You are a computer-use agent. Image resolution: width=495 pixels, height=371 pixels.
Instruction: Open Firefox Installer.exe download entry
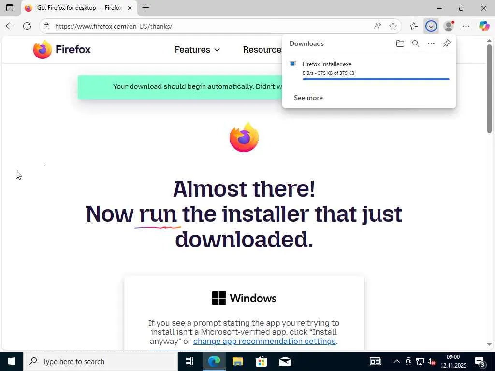coord(369,71)
